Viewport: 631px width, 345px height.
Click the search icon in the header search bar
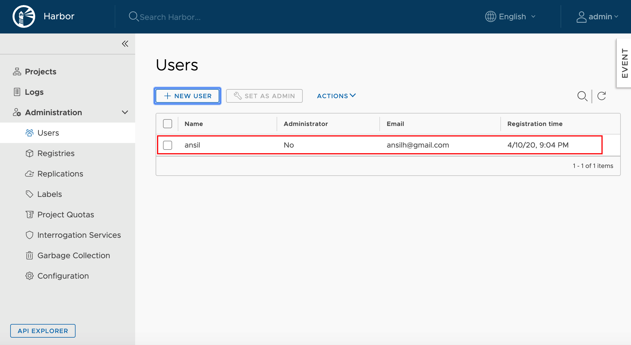(x=133, y=16)
